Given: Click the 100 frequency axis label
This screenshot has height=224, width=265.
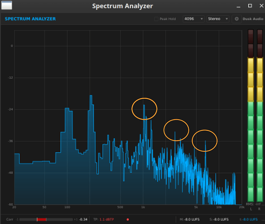Looking at the screenshot, I should 67,207.
